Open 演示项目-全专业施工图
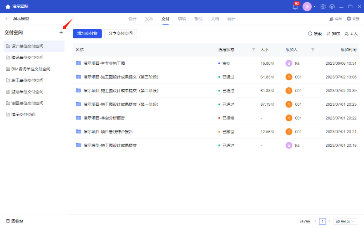The width and height of the screenshot is (364, 228). (x=104, y=63)
